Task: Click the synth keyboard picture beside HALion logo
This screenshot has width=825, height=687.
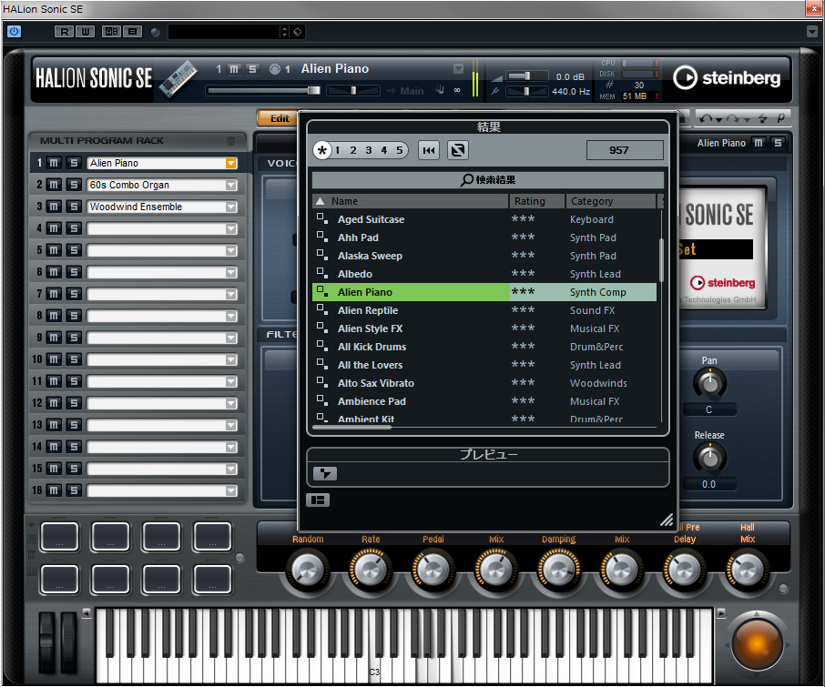Action: click(178, 78)
